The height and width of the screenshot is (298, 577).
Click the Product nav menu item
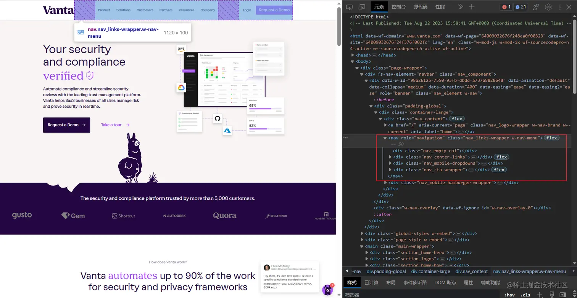pos(104,10)
